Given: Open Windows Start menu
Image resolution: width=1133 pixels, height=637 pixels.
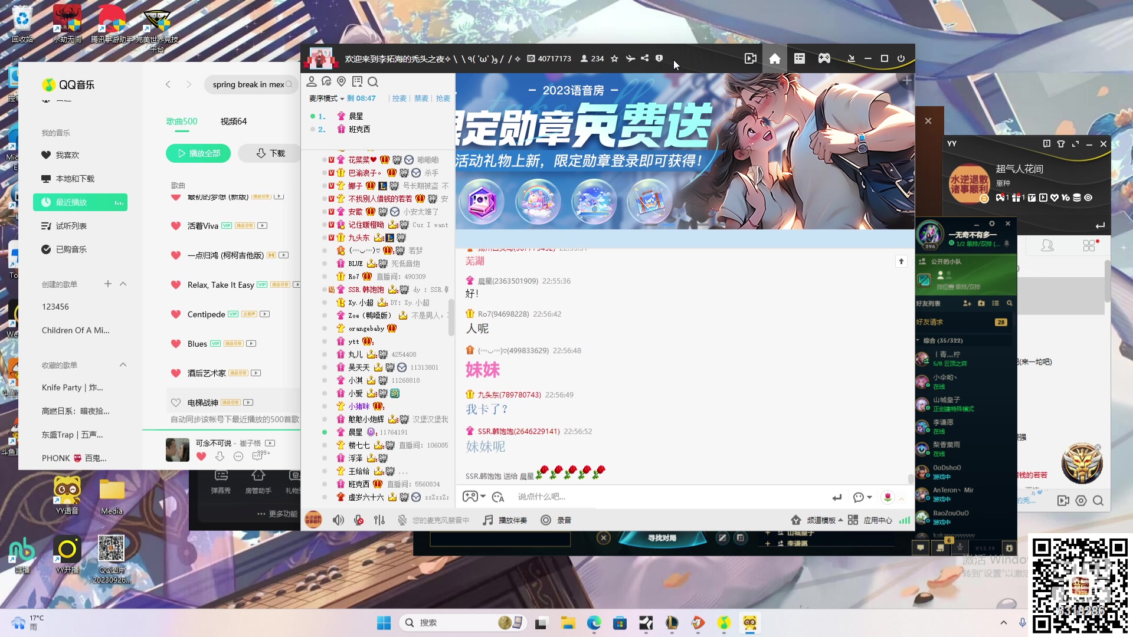Looking at the screenshot, I should 384,623.
